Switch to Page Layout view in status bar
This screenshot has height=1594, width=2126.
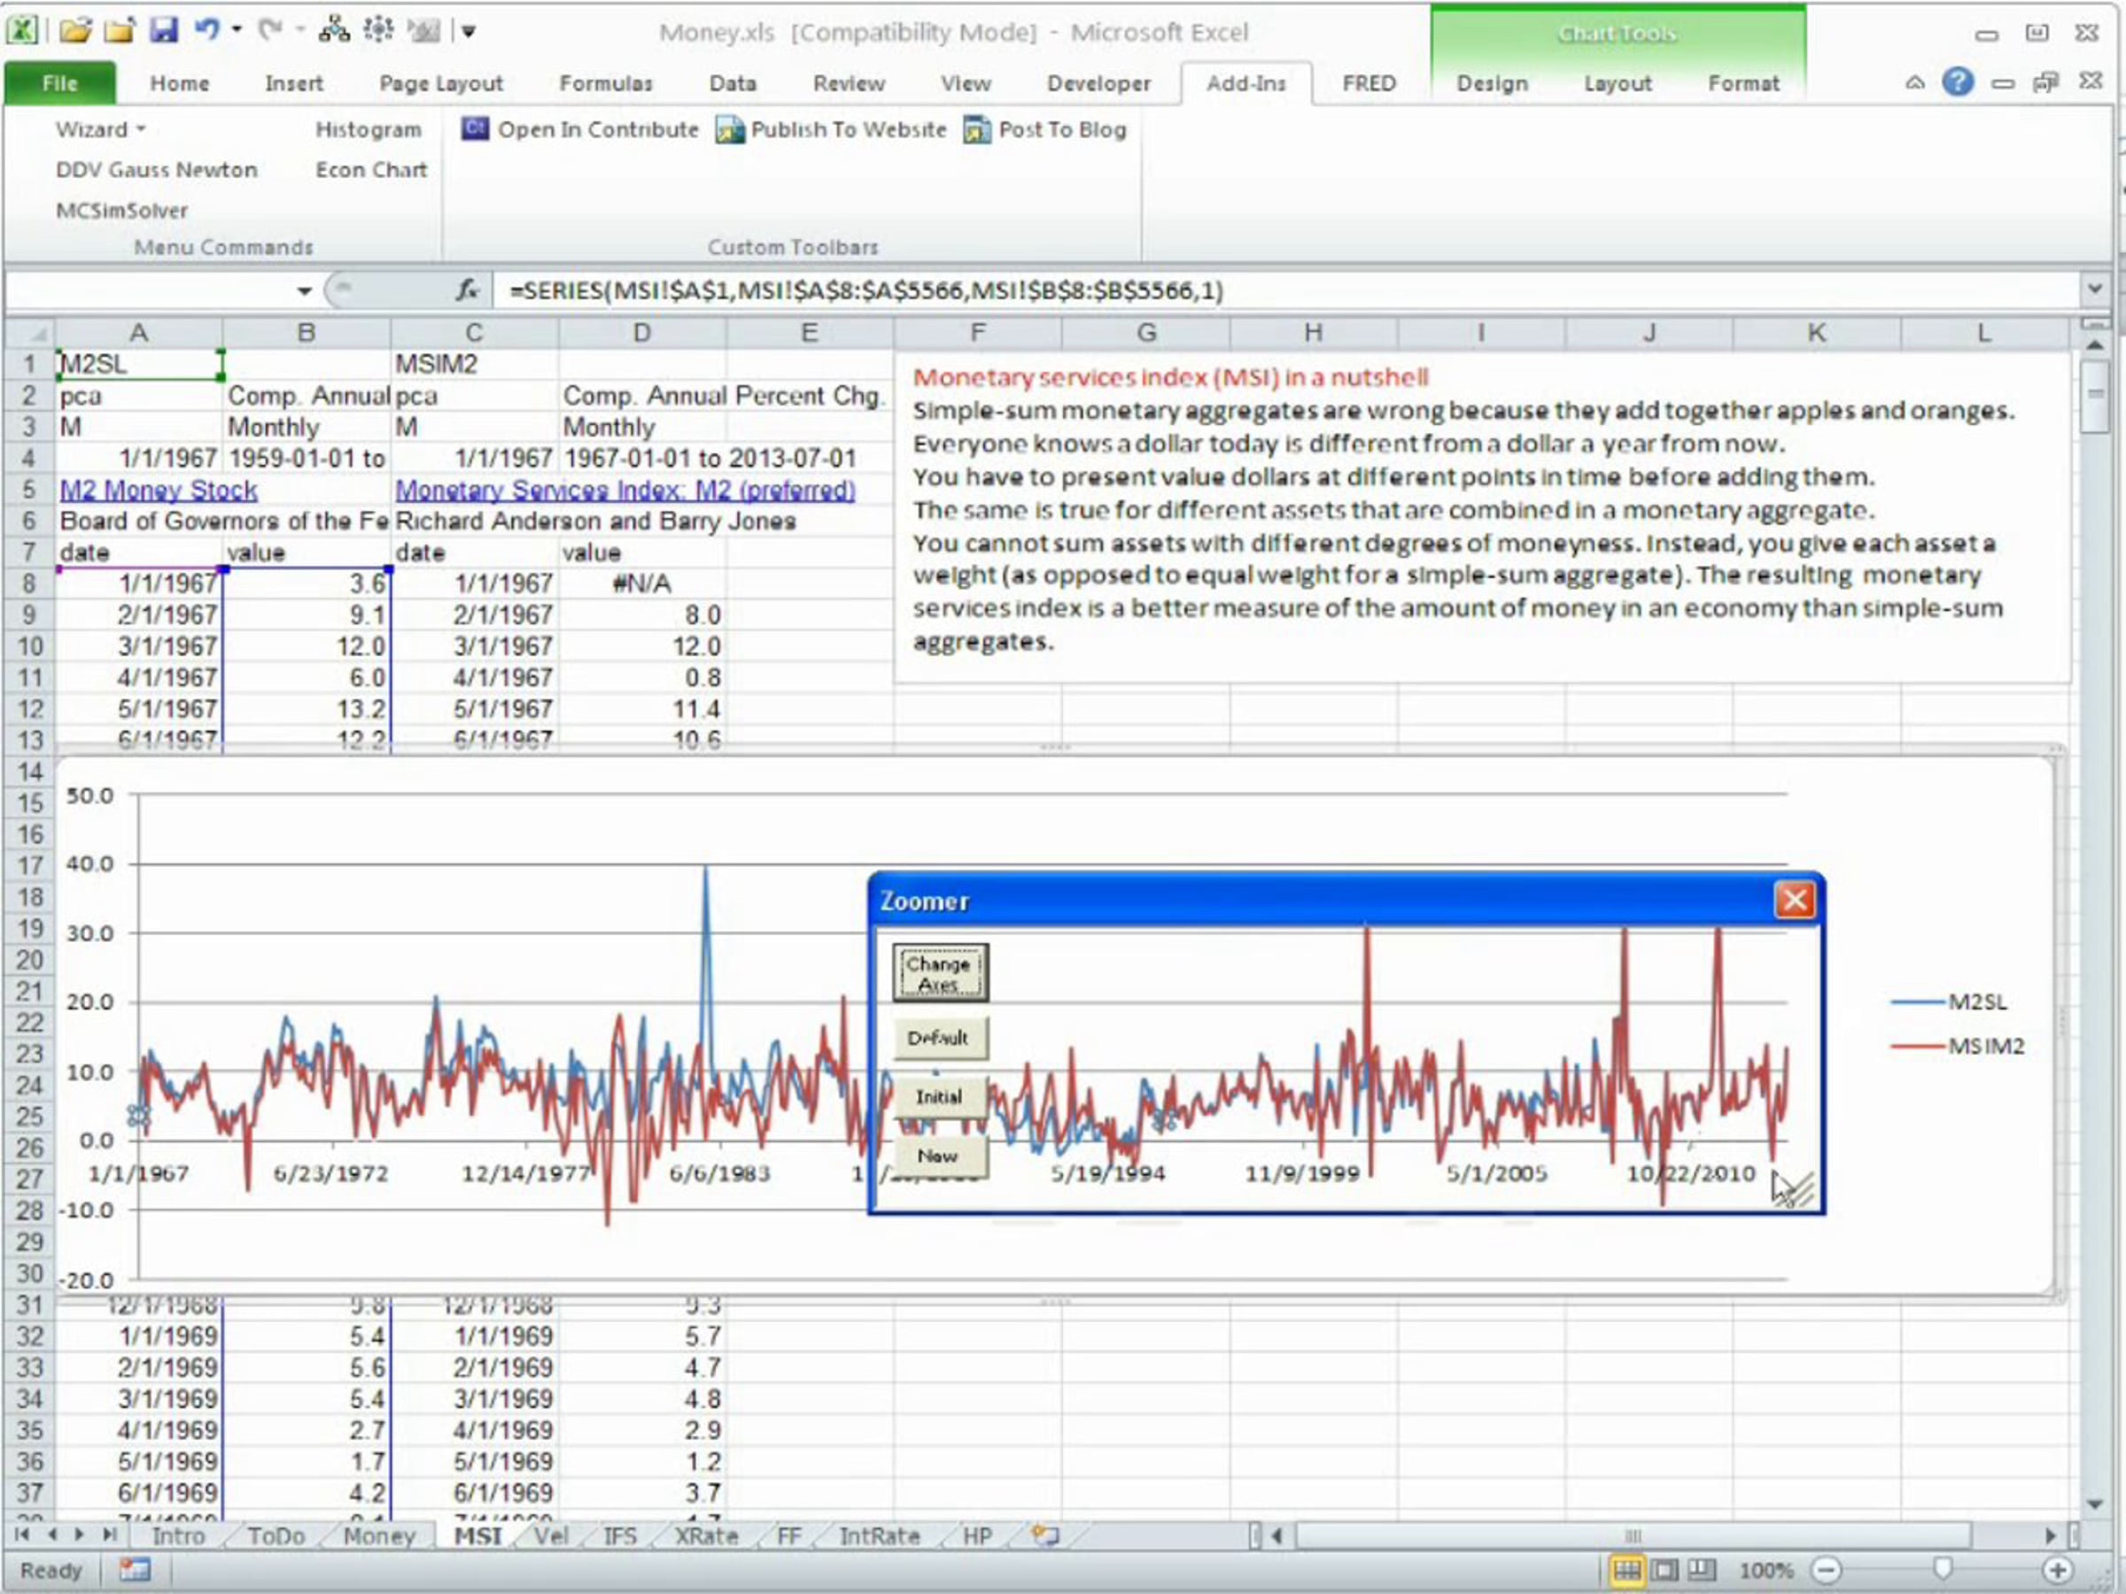[1664, 1571]
